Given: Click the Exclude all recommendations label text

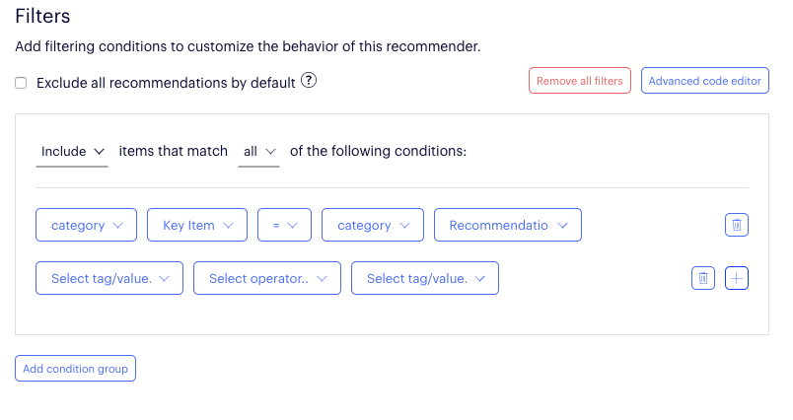Looking at the screenshot, I should [x=166, y=83].
